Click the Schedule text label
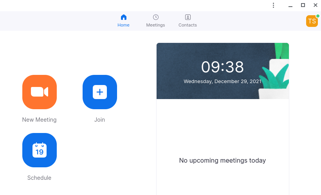Viewport: 321px width, 195px height. [x=39, y=178]
